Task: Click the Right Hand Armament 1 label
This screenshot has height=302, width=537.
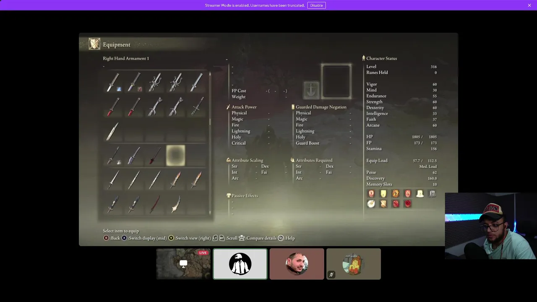Action: (126, 58)
